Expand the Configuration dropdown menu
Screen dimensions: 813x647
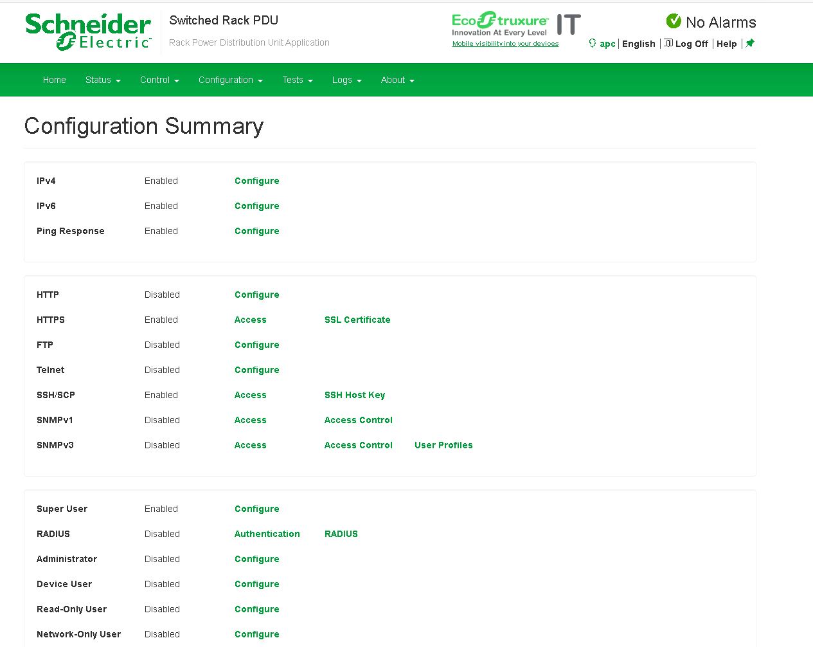click(231, 80)
